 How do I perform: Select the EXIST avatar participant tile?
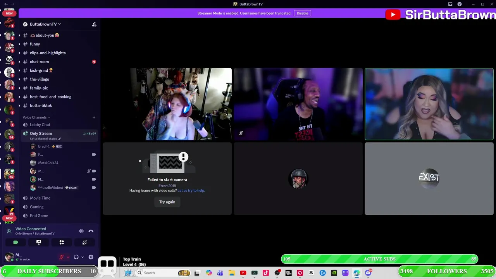[x=429, y=179]
